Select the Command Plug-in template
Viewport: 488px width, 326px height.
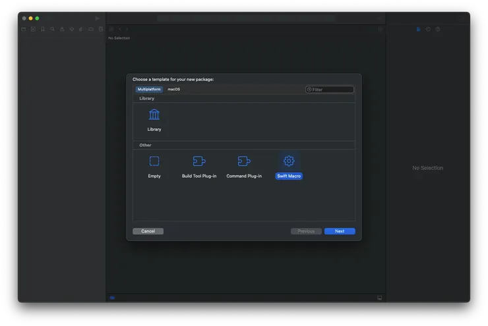244,161
